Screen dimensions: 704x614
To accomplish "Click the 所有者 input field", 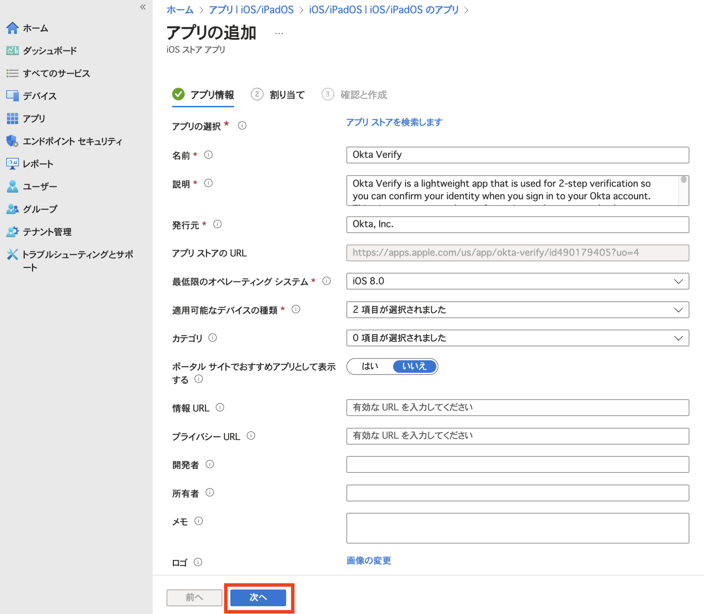I will (x=517, y=493).
